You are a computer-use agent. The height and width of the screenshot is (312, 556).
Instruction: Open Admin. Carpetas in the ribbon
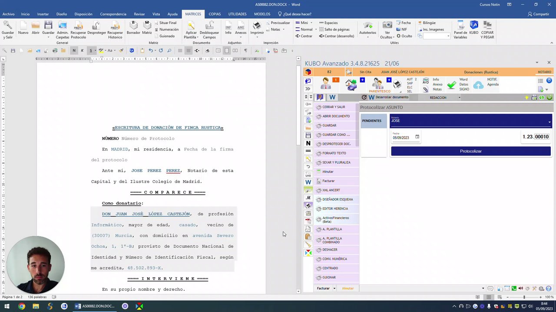[x=63, y=29]
